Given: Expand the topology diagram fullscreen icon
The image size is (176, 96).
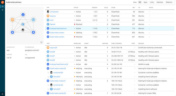Looking at the screenshot, I should [41, 42].
